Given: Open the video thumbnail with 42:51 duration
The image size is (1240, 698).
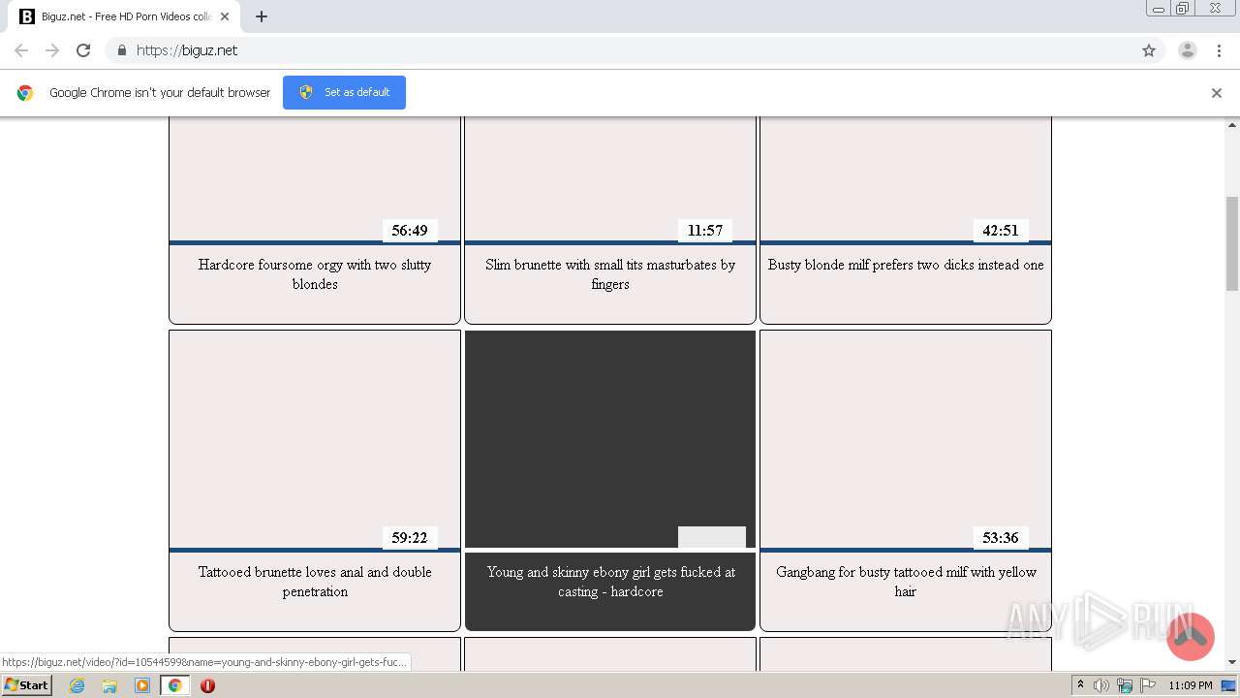Looking at the screenshot, I should (x=906, y=179).
